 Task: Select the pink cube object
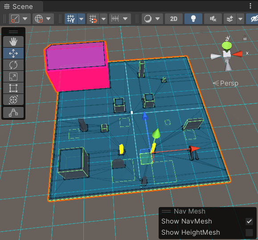[78, 66]
